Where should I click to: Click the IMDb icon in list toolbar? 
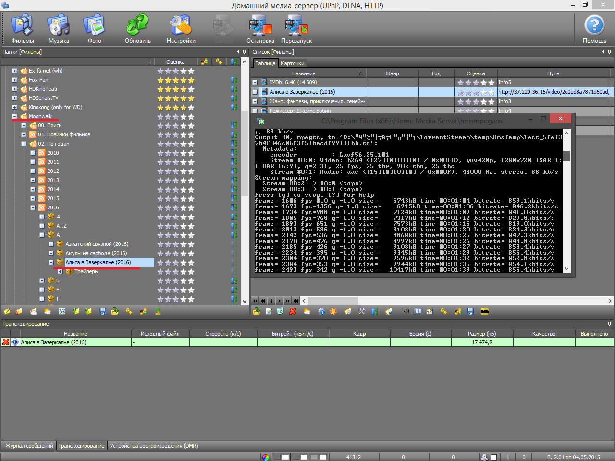click(485, 311)
